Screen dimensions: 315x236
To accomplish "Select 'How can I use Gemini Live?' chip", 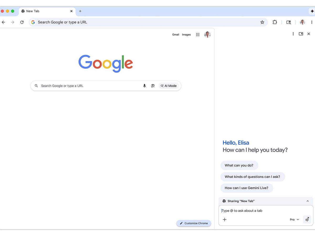I will click(x=246, y=188).
